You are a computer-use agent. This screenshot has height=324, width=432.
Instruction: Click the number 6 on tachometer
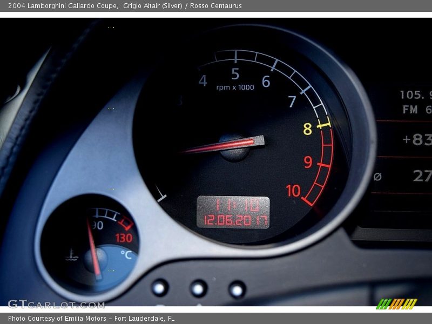(x=266, y=82)
